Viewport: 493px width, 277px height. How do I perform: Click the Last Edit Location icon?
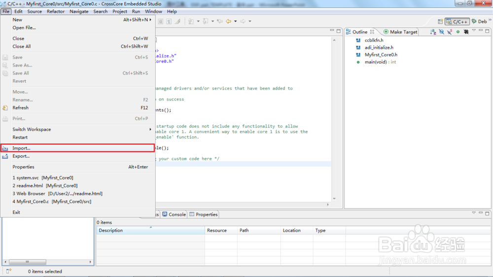click(220, 21)
